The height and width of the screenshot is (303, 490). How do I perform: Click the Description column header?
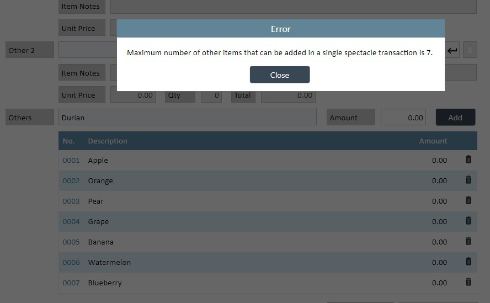coord(108,141)
